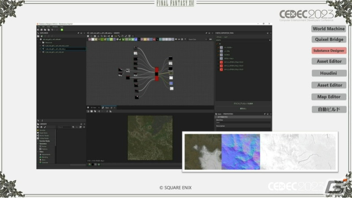The width and height of the screenshot is (352, 198).
Task: Collapse the Filters category in Library
Action: tap(38, 152)
